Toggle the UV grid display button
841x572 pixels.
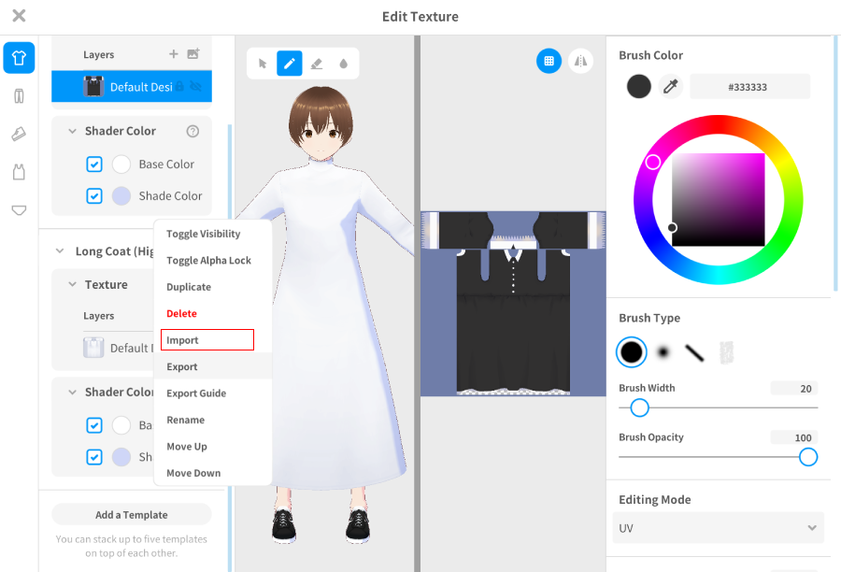pyautogui.click(x=549, y=61)
